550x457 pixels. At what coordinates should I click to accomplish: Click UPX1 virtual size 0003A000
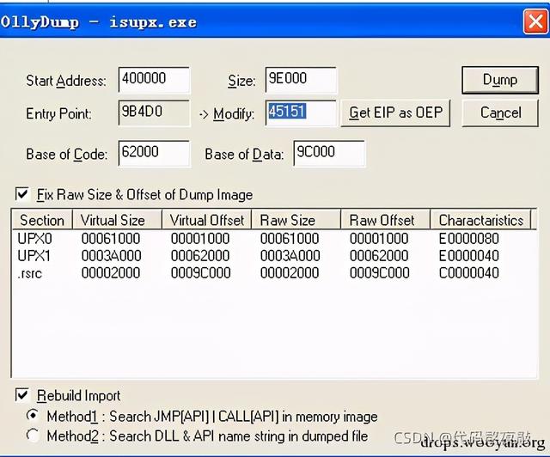(x=111, y=256)
